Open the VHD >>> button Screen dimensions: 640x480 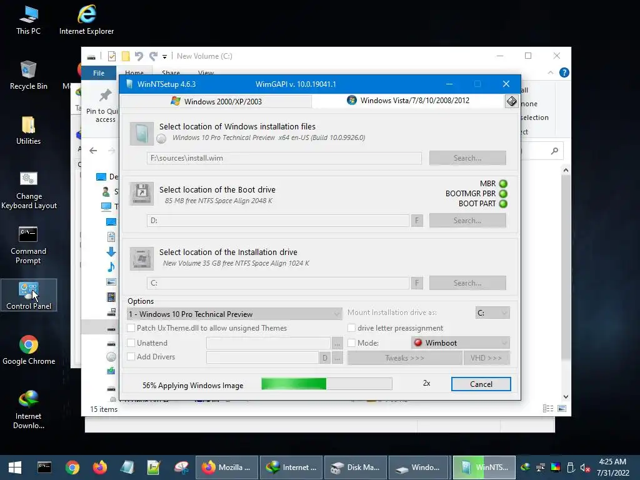486,358
